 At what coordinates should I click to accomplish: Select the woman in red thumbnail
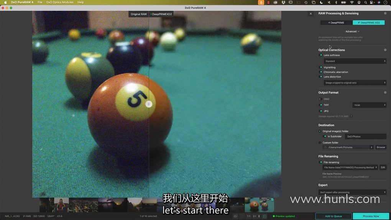61,205
